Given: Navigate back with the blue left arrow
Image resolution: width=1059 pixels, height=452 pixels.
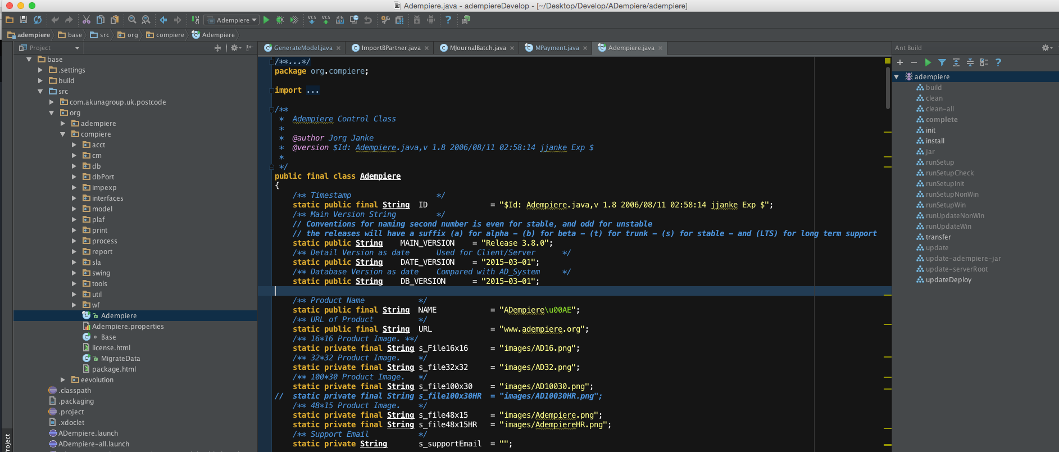Looking at the screenshot, I should [163, 20].
